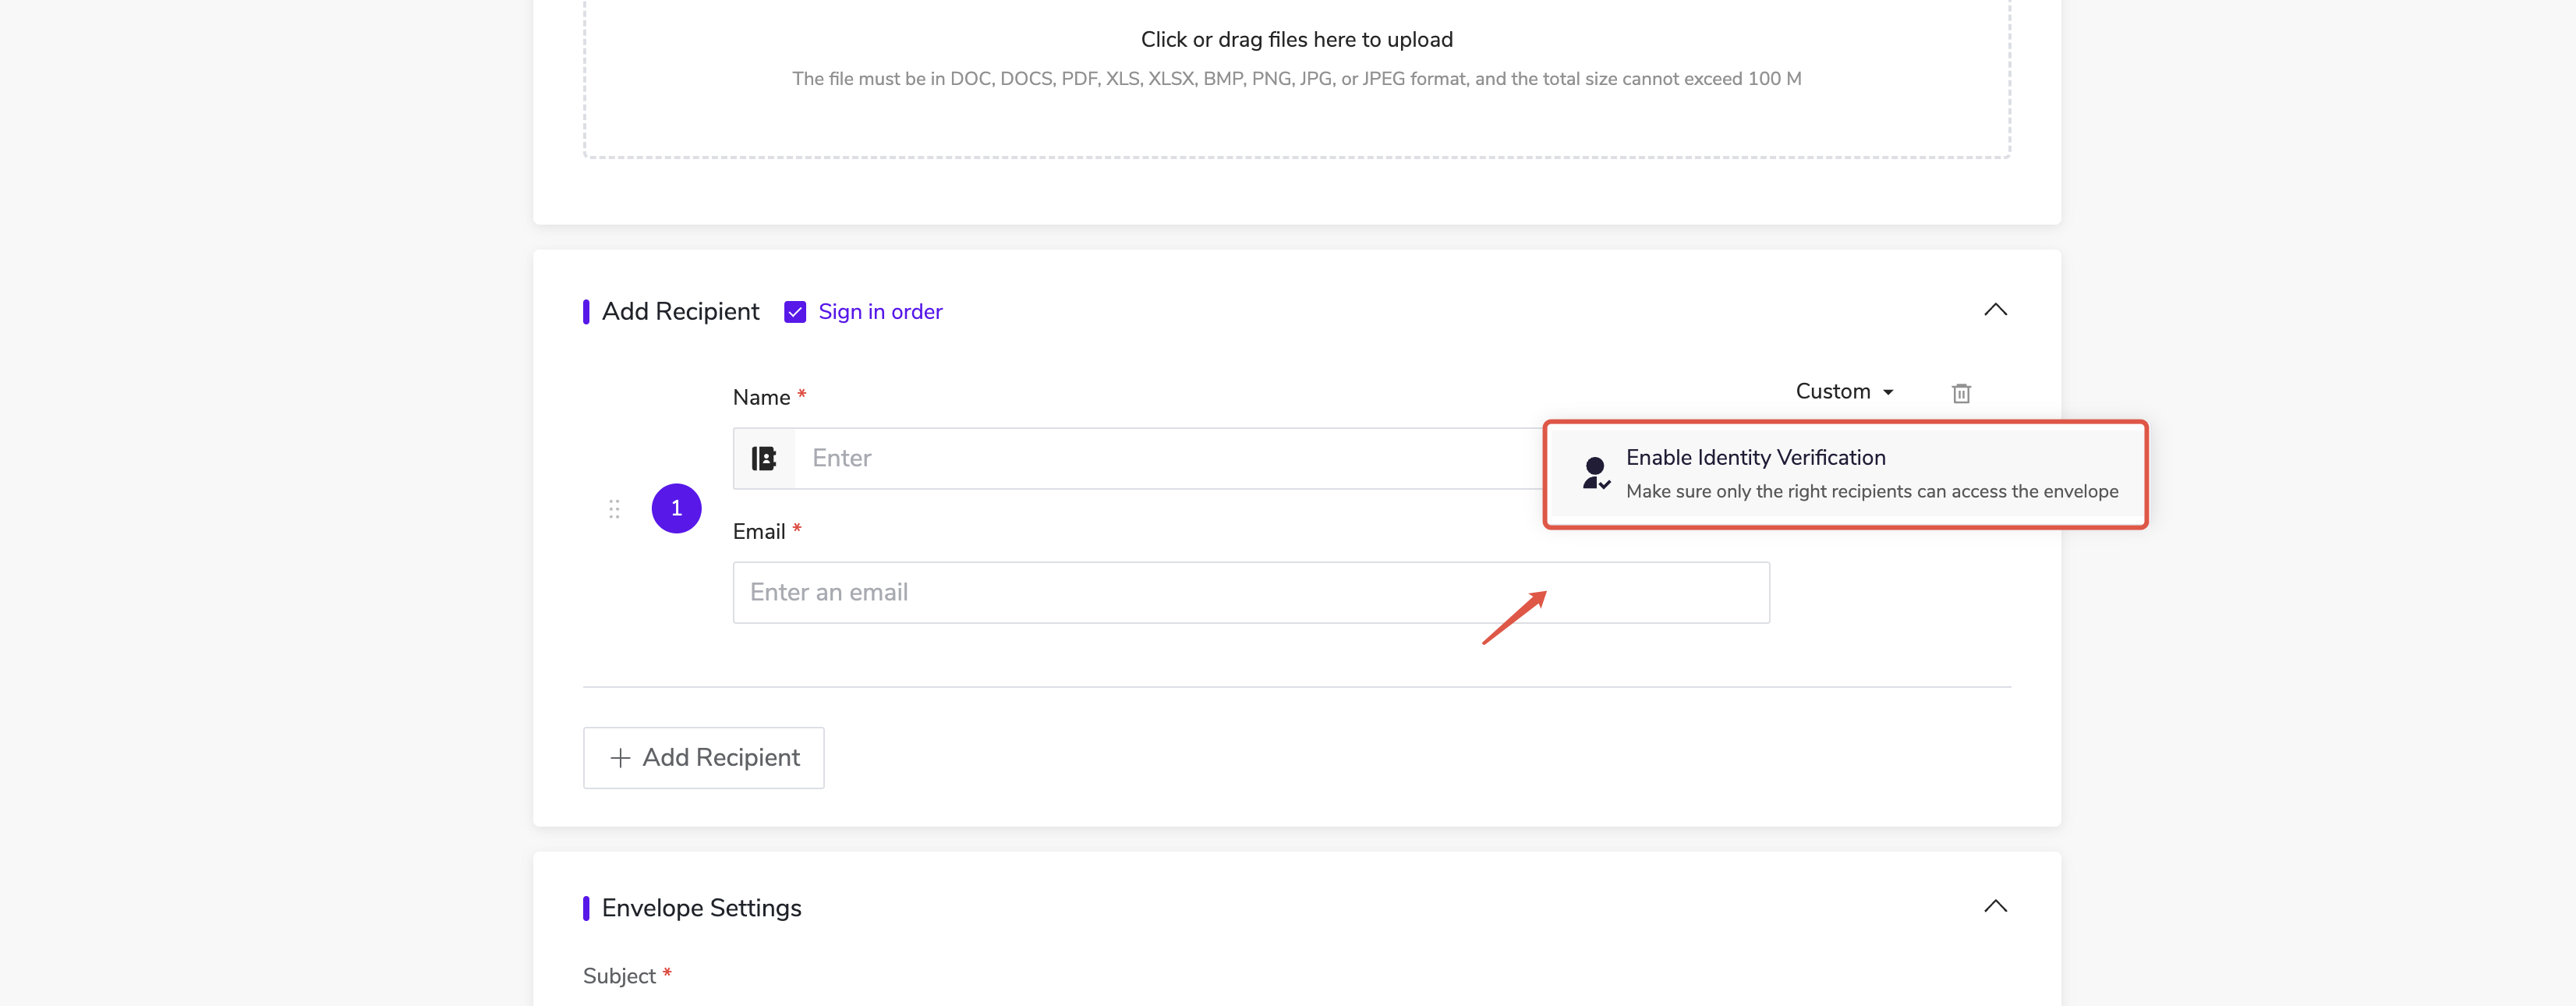The image size is (2576, 1006).
Task: Choose Enable Identity Verification option
Action: (1755, 457)
